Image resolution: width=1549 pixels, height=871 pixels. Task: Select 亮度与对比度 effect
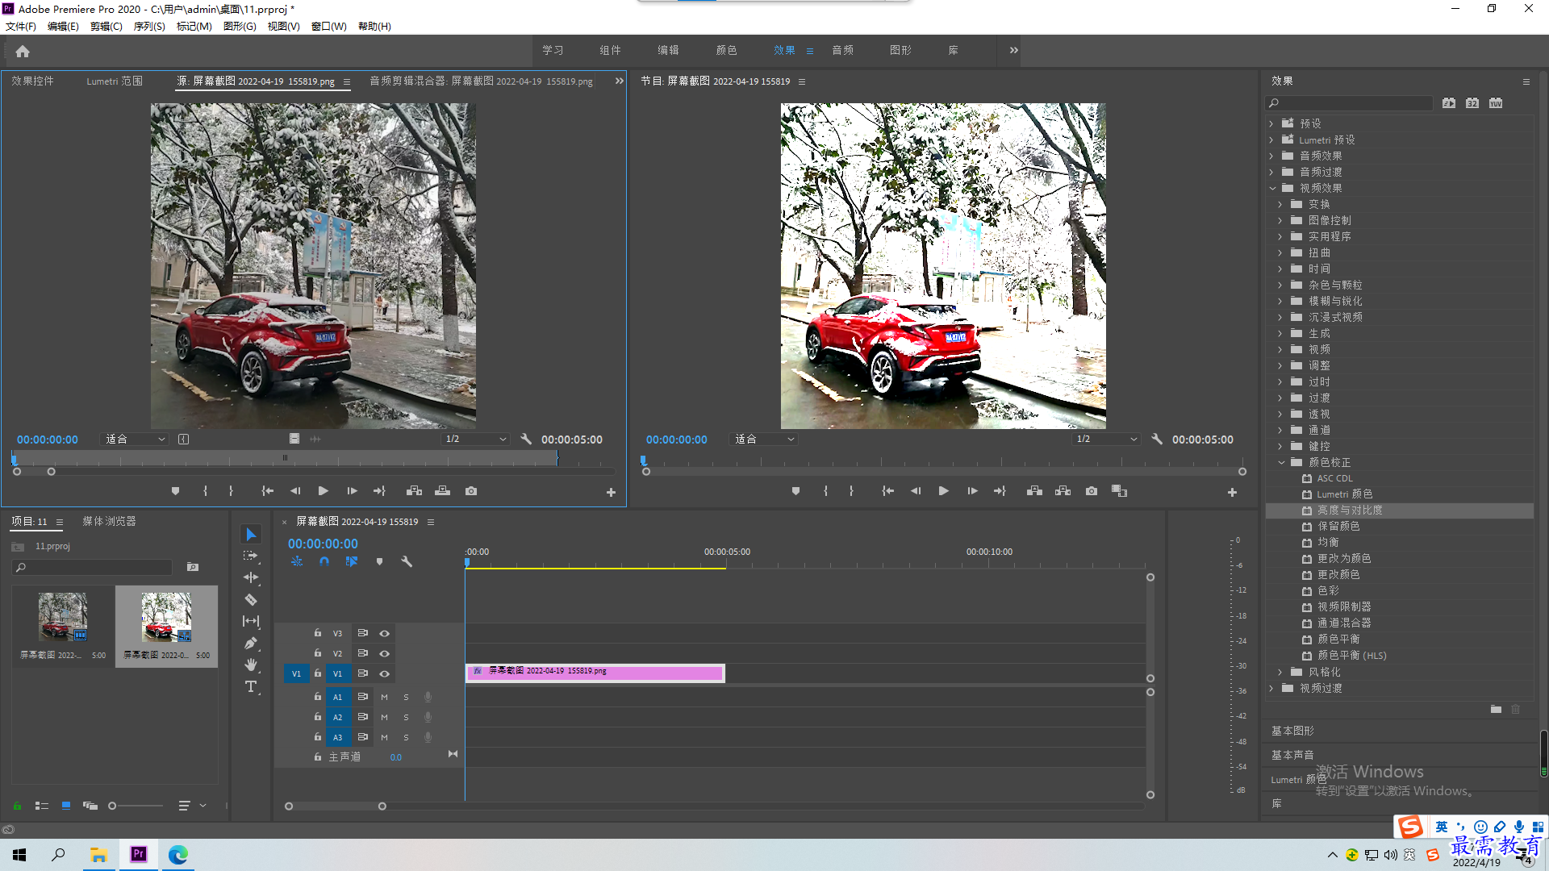pos(1350,511)
